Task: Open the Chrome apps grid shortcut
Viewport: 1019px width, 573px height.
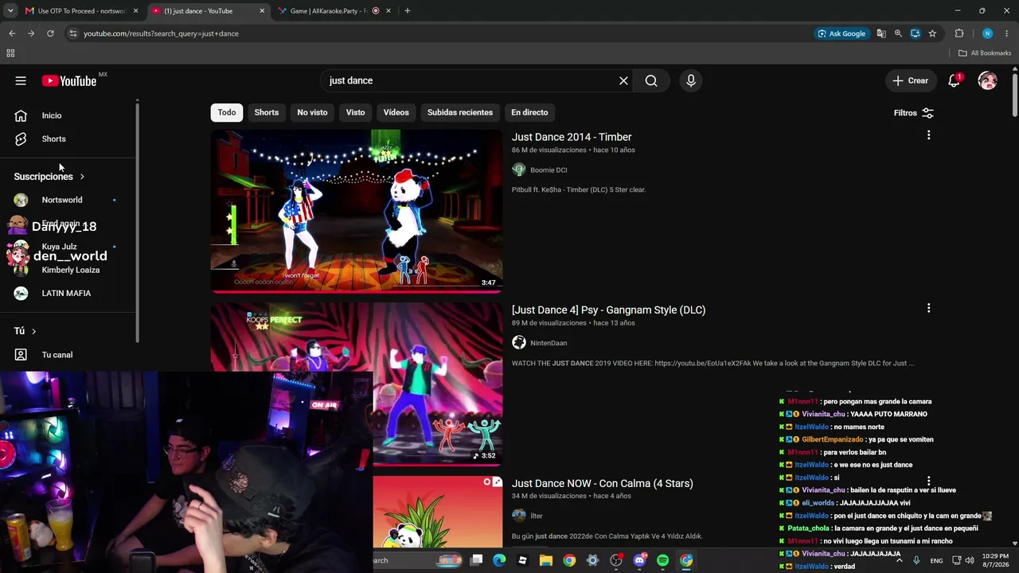Action: point(10,53)
